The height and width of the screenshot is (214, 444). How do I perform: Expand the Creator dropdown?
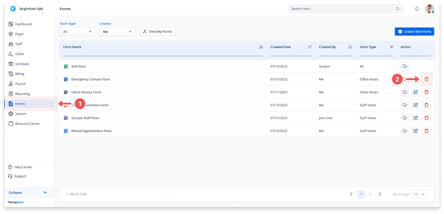coord(118,32)
